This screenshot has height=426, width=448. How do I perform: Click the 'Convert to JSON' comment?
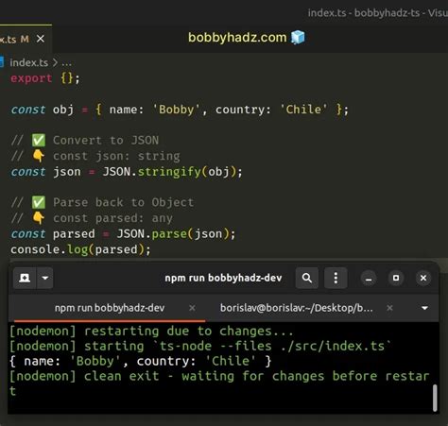click(106, 141)
